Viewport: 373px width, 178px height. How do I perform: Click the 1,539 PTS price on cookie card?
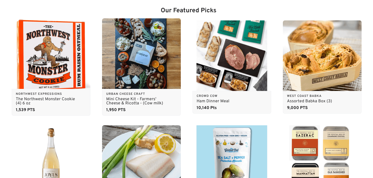pos(25,110)
